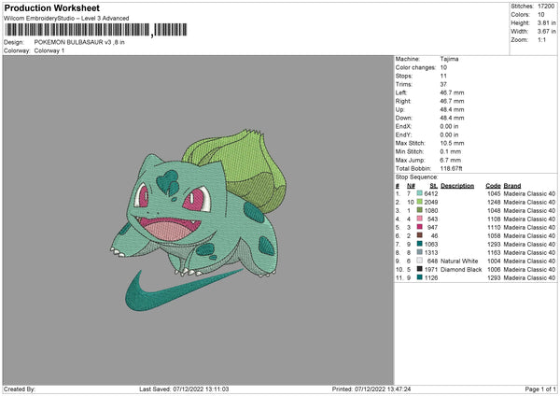The image size is (560, 396).
Task: Click the Trims value 37
Action: [443, 84]
